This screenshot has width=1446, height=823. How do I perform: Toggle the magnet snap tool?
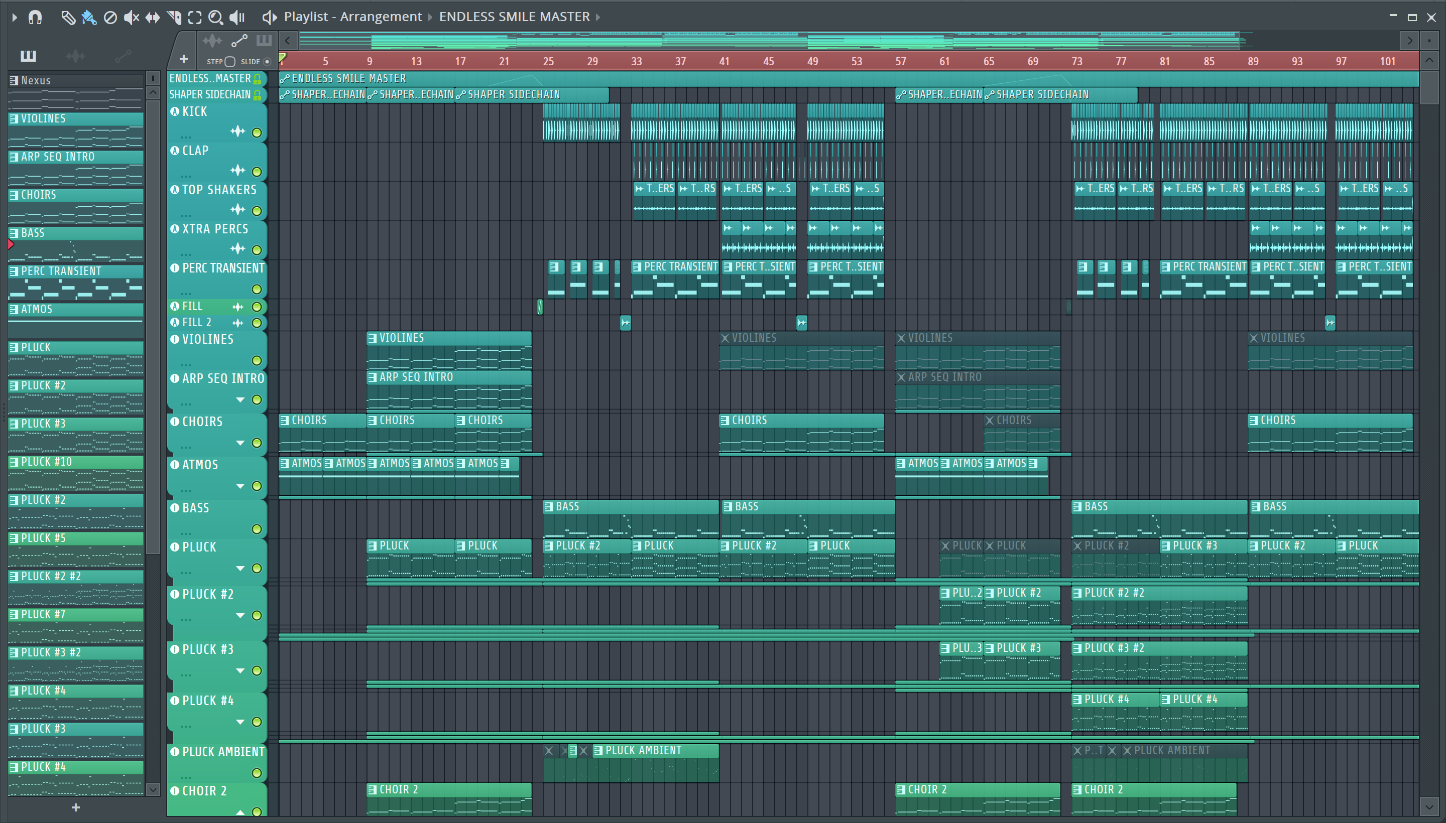point(35,18)
